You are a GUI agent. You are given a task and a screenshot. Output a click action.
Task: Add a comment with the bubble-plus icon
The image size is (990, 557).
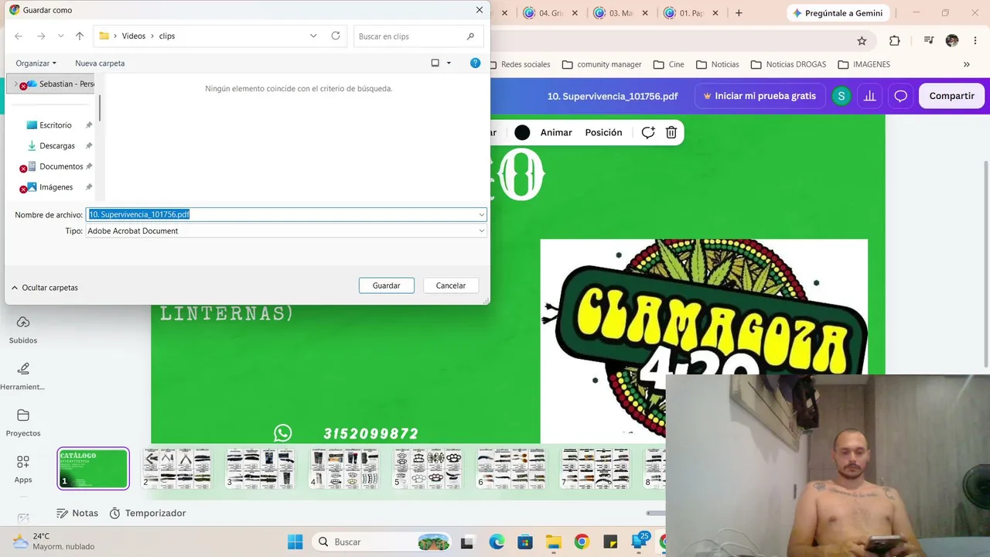[x=648, y=132]
